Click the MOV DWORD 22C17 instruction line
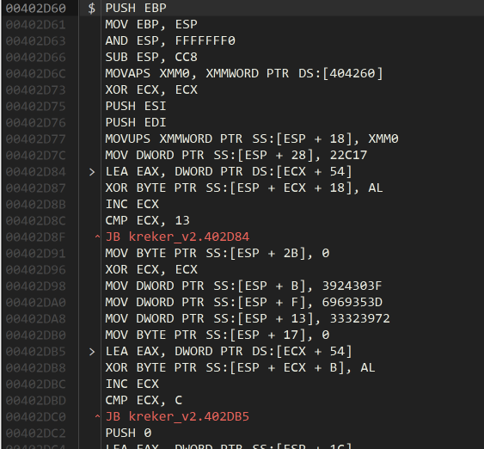484x449 pixels. (236, 156)
